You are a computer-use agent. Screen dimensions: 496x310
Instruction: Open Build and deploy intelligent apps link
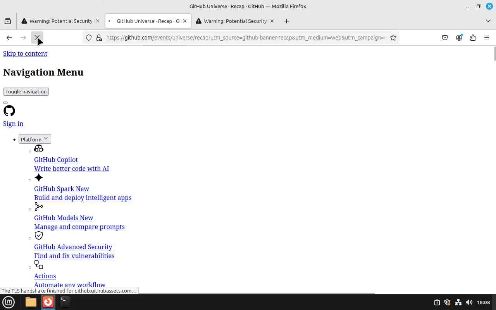(x=83, y=198)
